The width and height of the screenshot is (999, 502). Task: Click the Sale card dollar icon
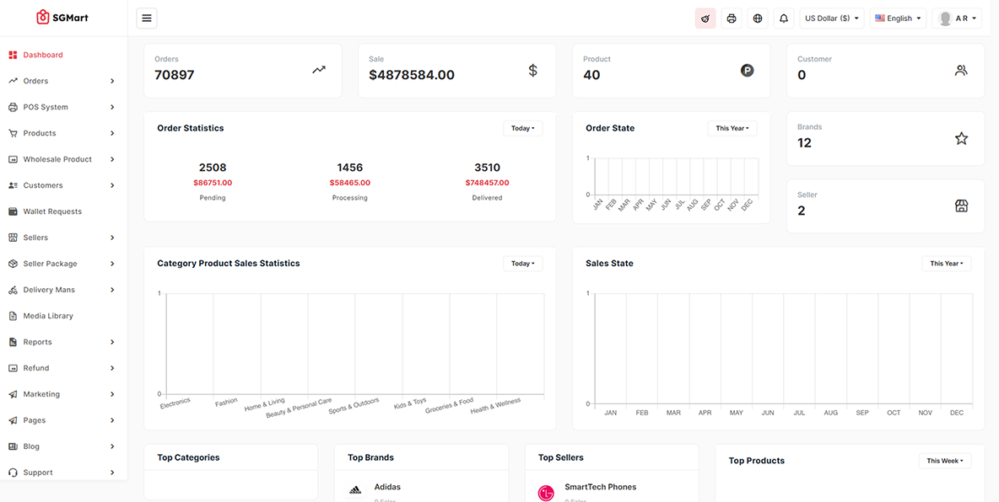click(532, 71)
